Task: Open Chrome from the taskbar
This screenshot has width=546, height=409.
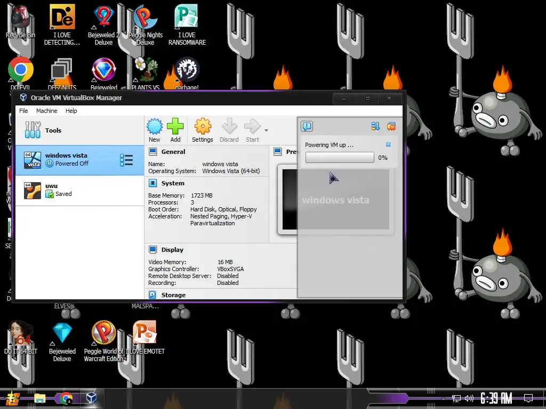Action: (66, 398)
